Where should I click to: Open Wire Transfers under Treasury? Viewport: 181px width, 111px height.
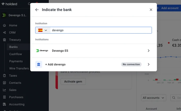click(x=19, y=68)
